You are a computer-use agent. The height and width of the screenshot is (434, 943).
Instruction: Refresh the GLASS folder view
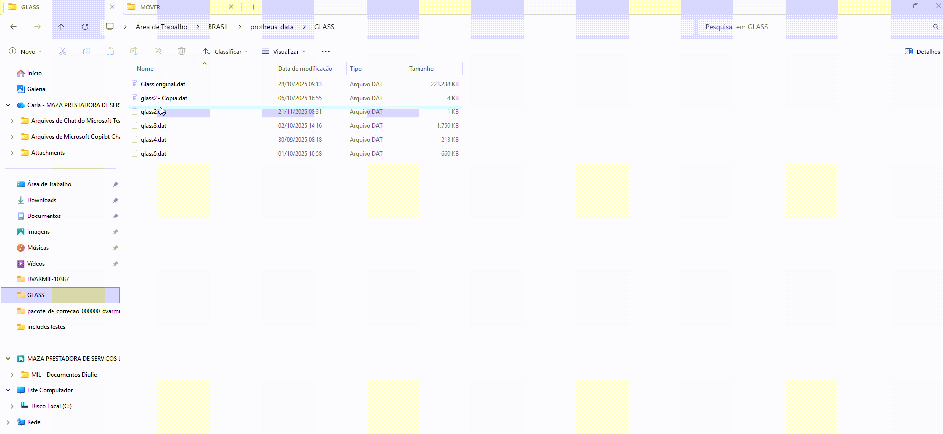(85, 27)
